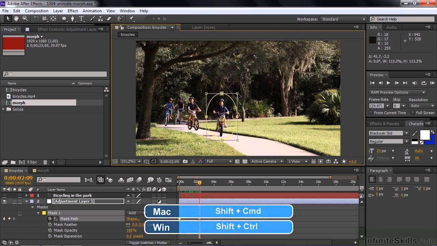Click Mask Path stopwatch

[50, 219]
